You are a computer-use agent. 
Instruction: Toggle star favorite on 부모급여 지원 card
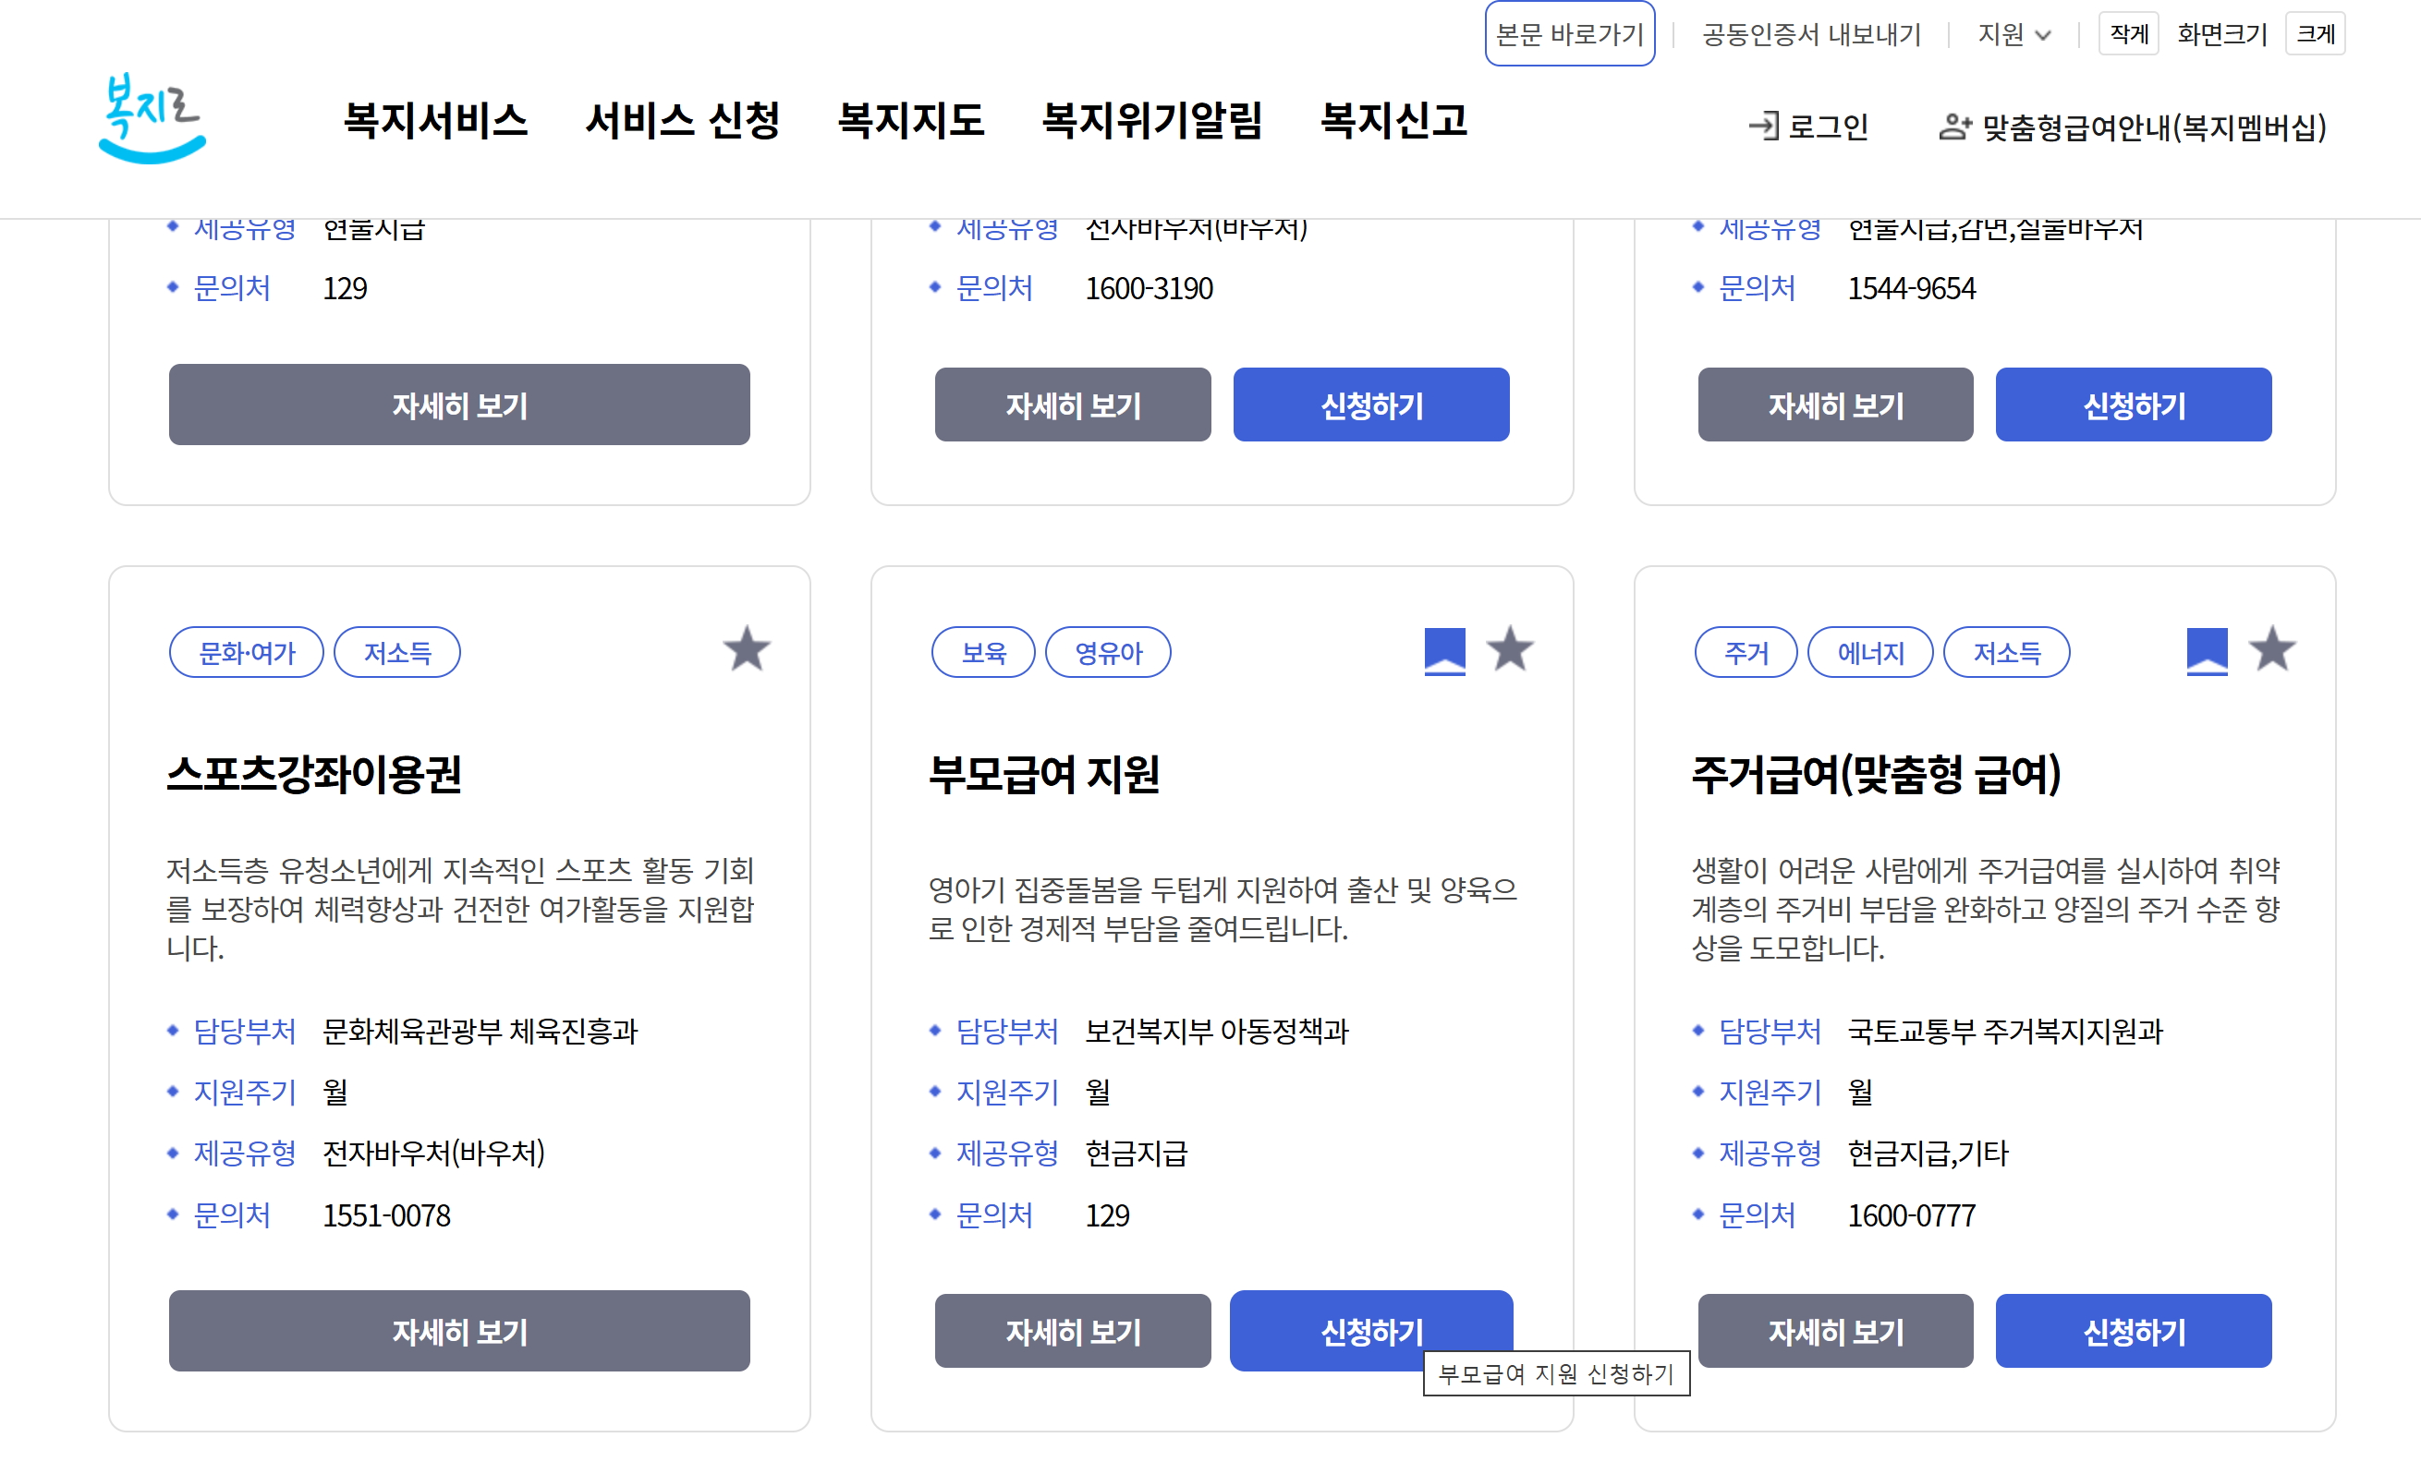(1509, 650)
